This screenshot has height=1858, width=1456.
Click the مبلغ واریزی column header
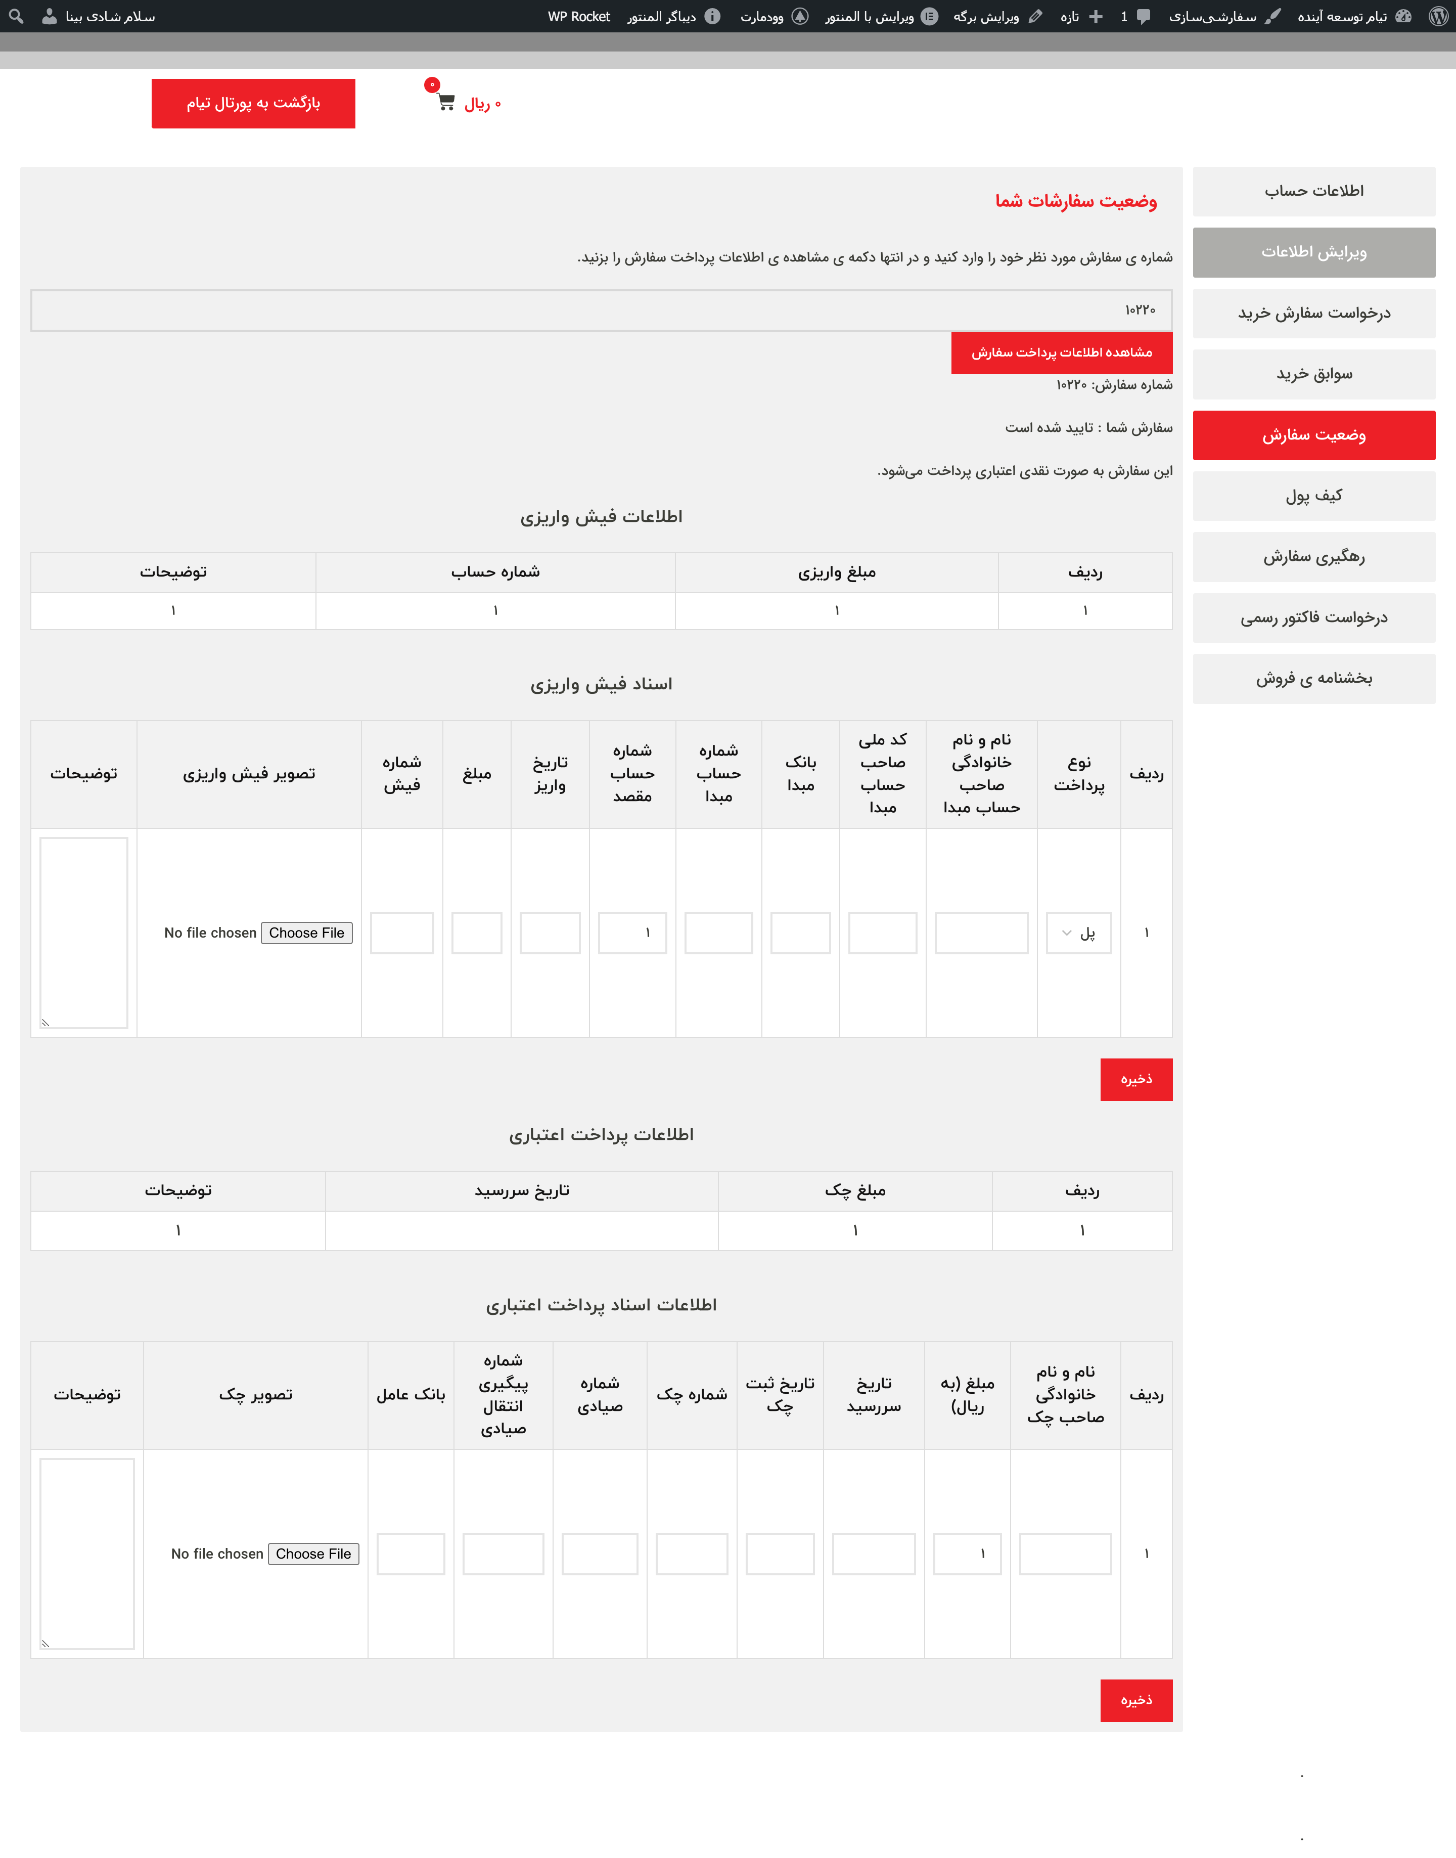click(x=837, y=572)
